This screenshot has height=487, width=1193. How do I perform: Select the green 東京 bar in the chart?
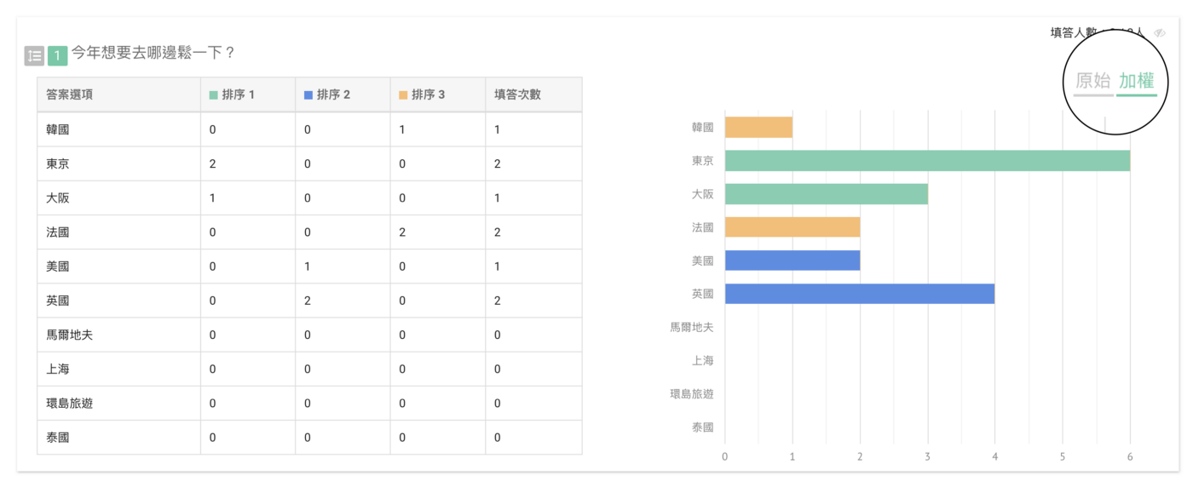pos(927,160)
